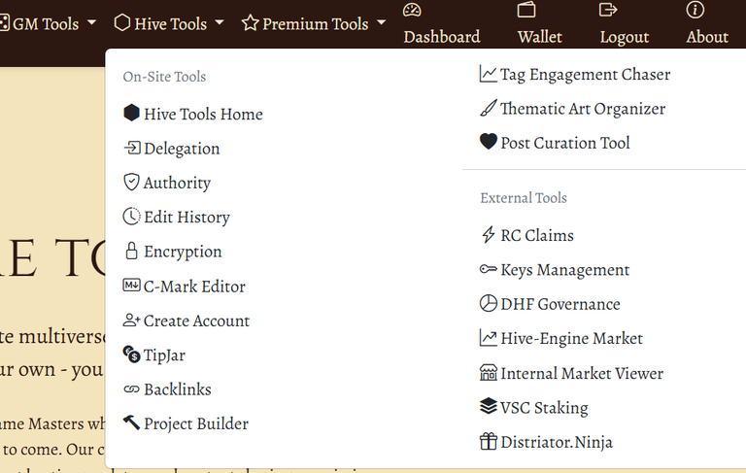Viewport: 746px width, 473px height.
Task: Click the logout arrow icon
Action: tap(608, 10)
